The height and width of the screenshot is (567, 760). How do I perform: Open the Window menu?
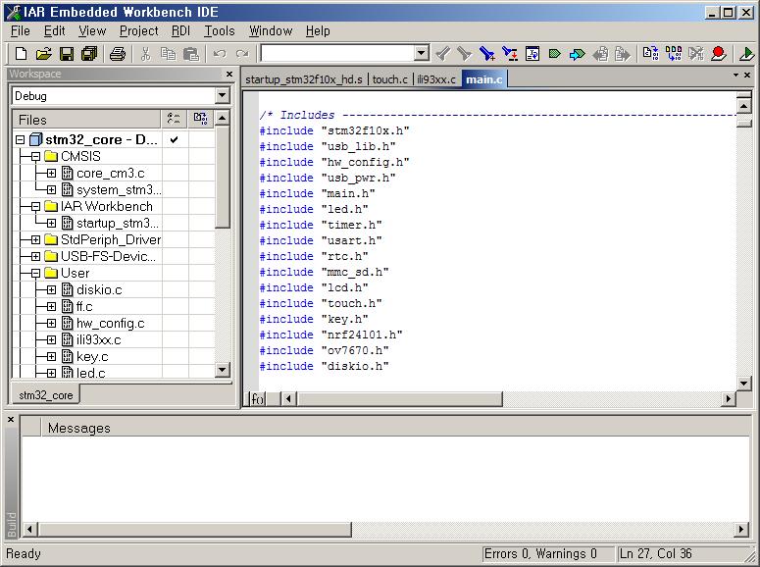point(271,31)
